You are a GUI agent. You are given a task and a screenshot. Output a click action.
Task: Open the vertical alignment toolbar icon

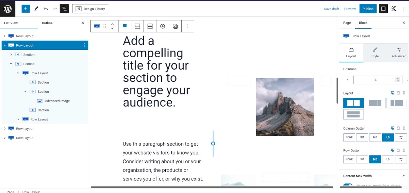[125, 26]
